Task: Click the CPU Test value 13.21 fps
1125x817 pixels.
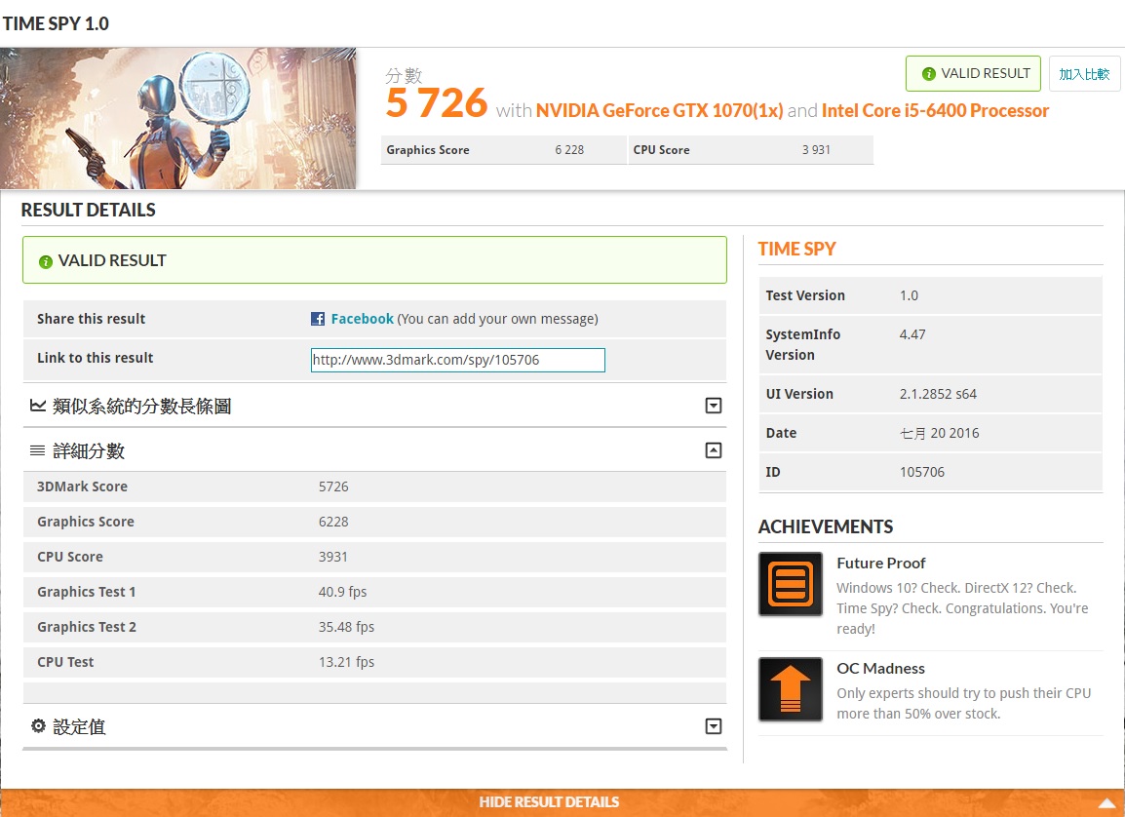Action: pyautogui.click(x=346, y=662)
